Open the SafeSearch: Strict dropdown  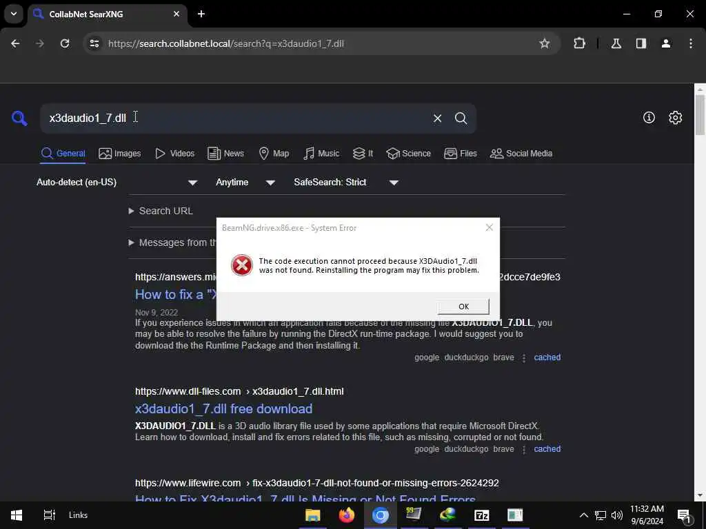[346, 182]
